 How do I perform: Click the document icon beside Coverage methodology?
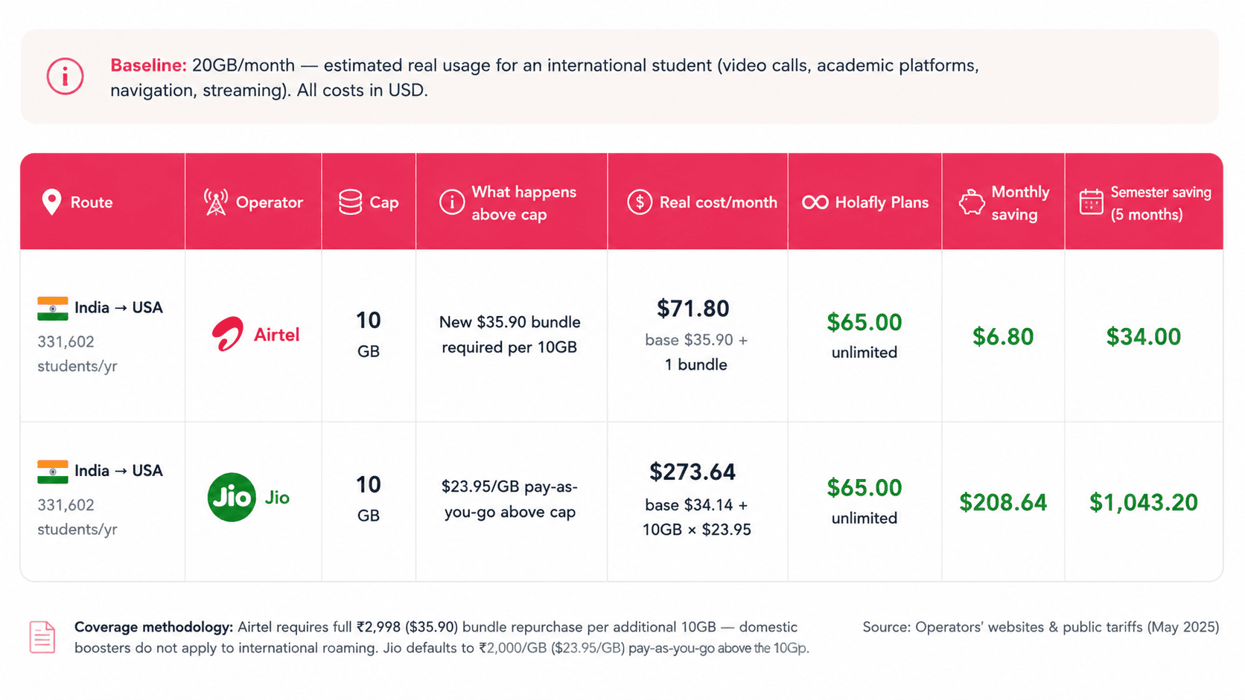point(42,637)
